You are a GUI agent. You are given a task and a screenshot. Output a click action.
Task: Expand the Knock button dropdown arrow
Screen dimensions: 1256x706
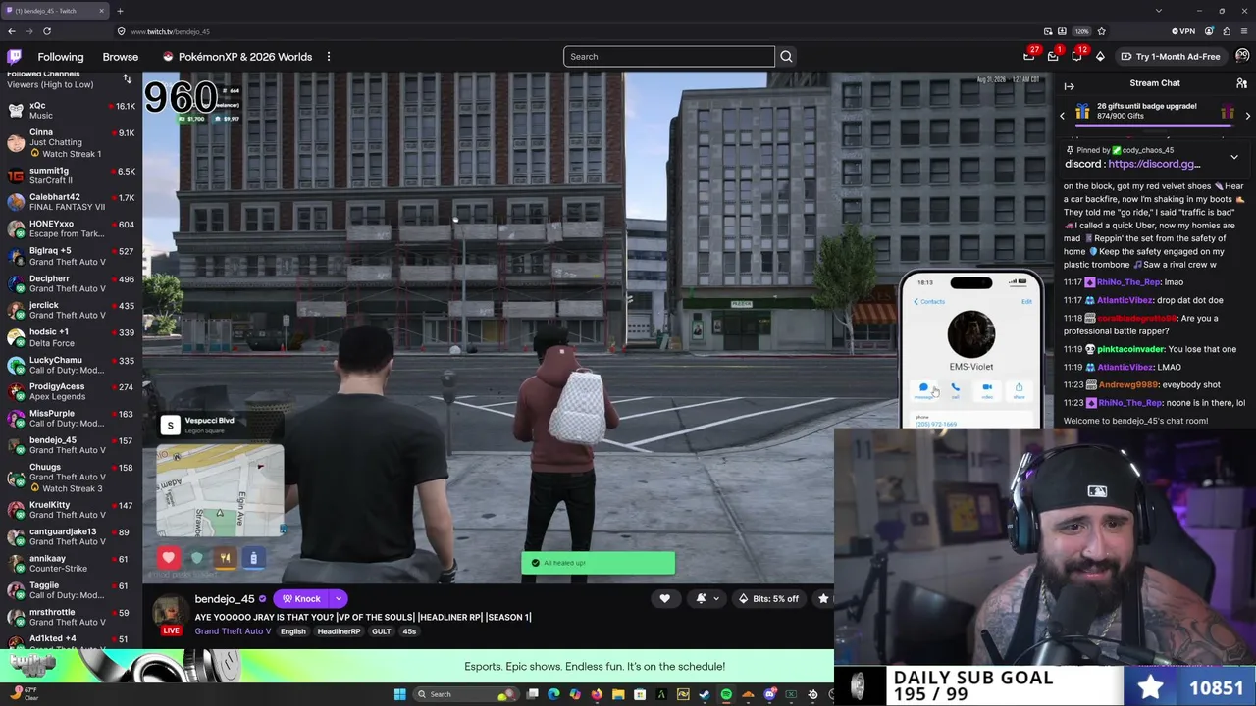pos(338,598)
